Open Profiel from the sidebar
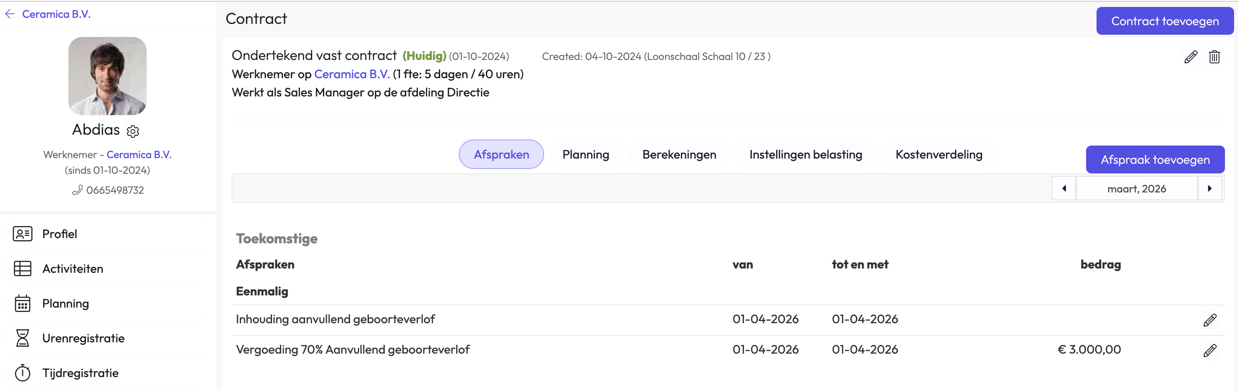 coord(60,234)
